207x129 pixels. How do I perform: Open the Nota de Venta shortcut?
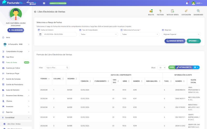point(172,12)
